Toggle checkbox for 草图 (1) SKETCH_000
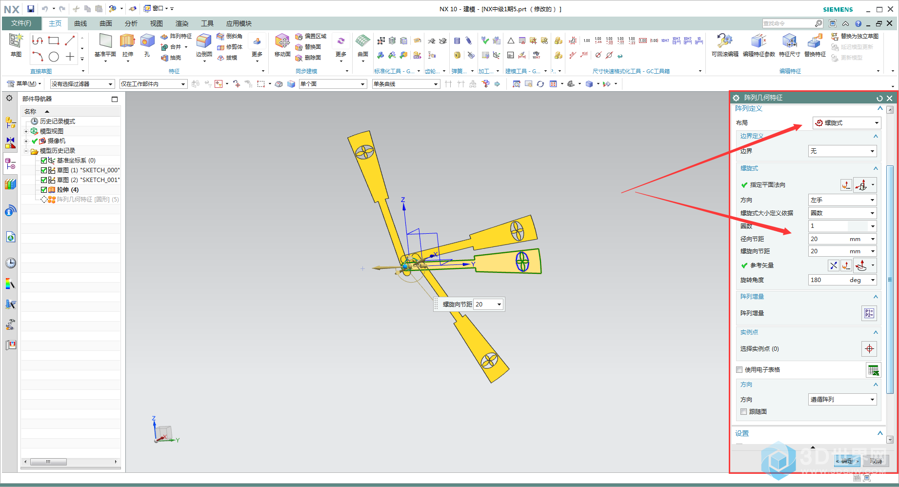 (44, 170)
